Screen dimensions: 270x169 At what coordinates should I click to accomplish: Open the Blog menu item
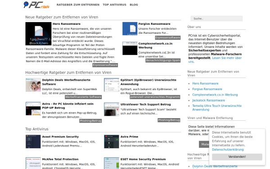coord(134,5)
